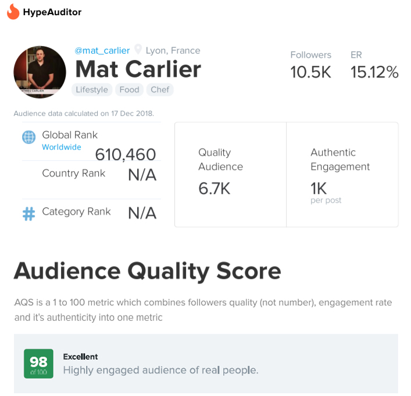Click the Food category tag
The image size is (411, 396).
pos(129,90)
